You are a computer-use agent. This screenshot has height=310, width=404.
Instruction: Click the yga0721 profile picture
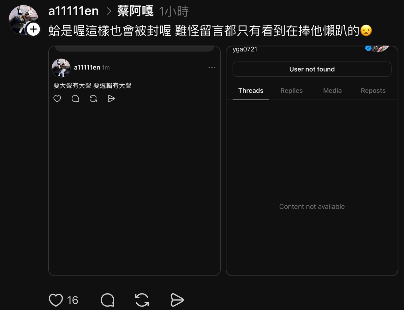(380, 49)
